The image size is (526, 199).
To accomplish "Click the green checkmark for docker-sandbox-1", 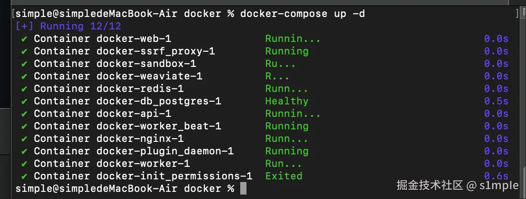I will coord(25,64).
